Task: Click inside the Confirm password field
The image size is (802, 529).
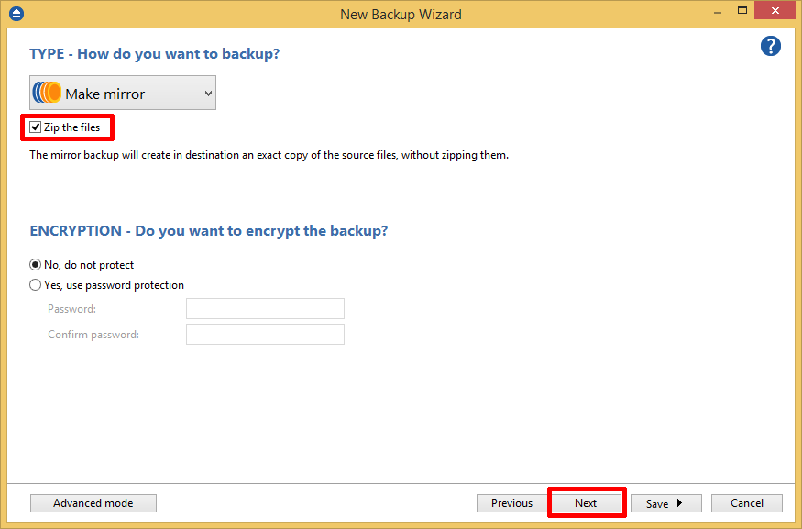Action: click(265, 334)
